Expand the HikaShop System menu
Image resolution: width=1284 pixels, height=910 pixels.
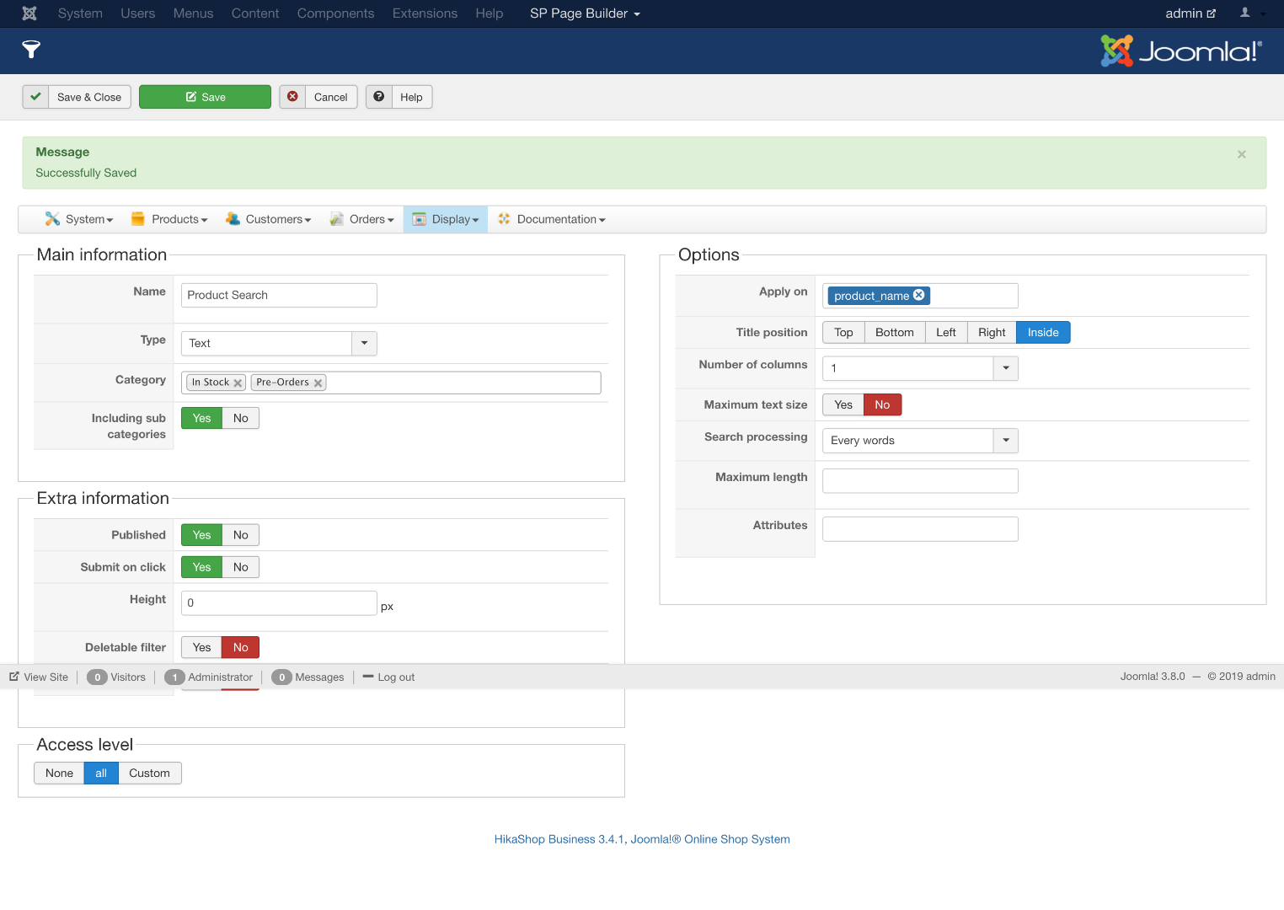point(79,219)
